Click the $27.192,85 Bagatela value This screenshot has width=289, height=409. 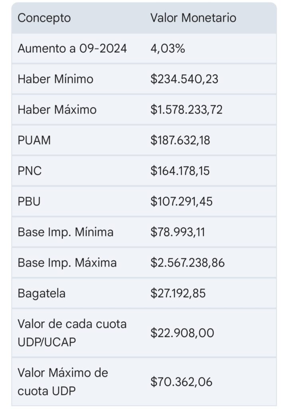[x=178, y=293]
